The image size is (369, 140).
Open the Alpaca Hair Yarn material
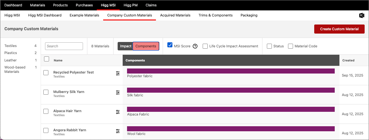point(67,111)
